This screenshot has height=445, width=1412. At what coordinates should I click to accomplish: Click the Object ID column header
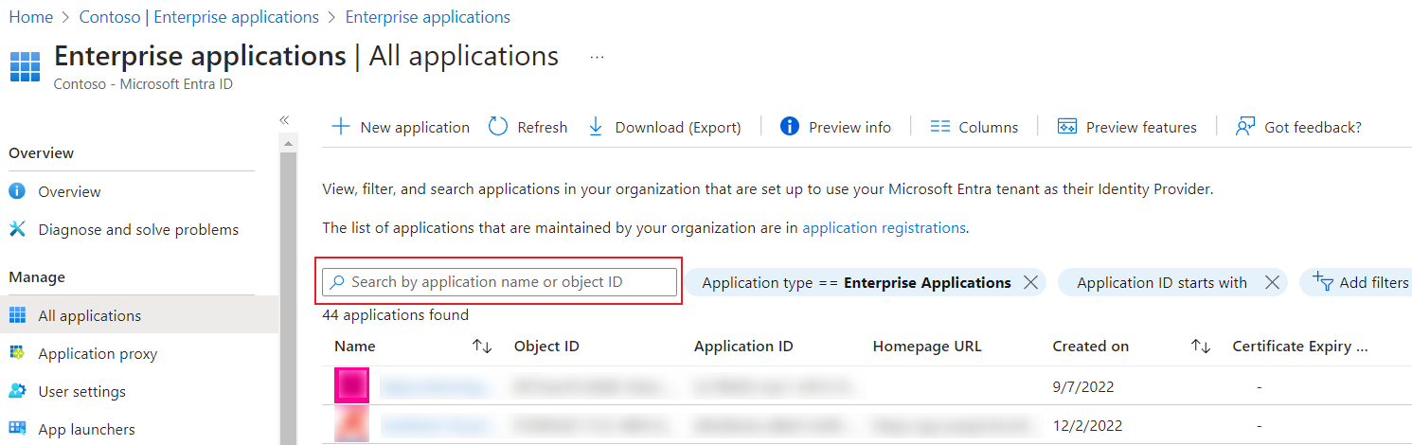pos(546,347)
